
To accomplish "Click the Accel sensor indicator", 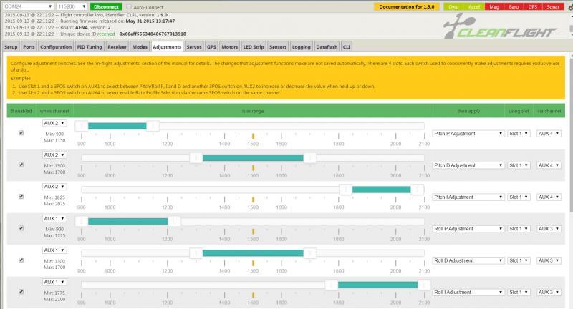I will click(x=473, y=6).
